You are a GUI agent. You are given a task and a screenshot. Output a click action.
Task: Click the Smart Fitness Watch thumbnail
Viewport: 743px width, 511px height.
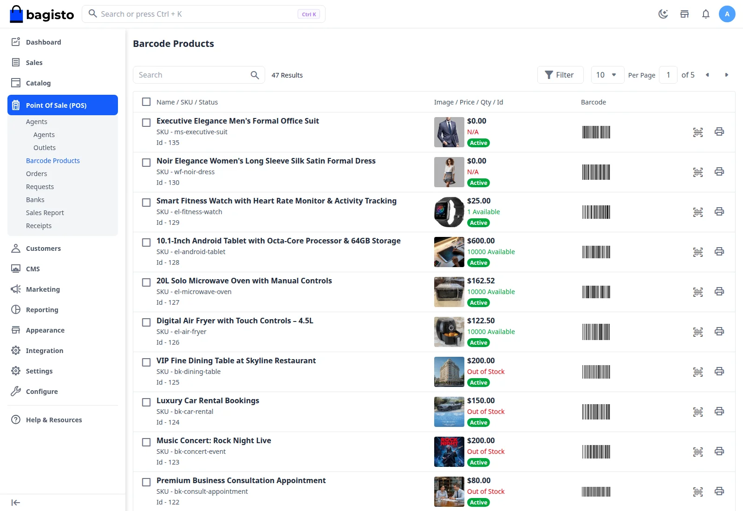449,212
